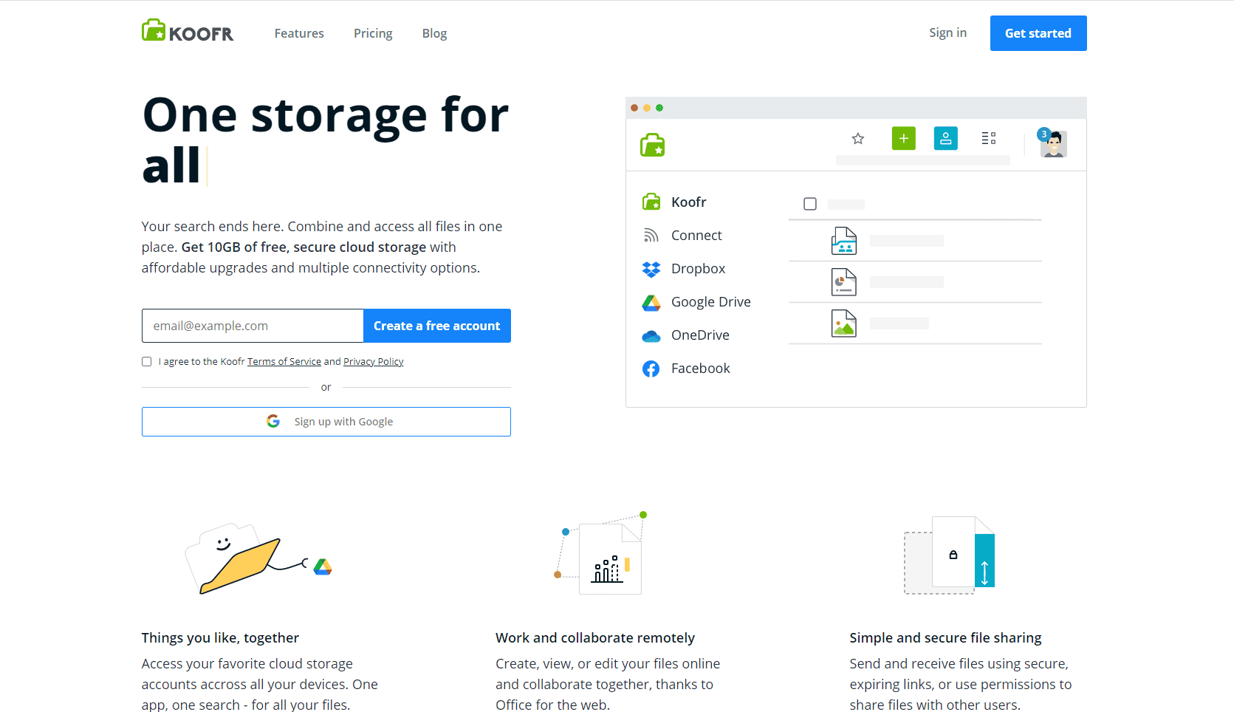Click Simple and secure file sharing heading
The width and height of the screenshot is (1234, 712).
(x=945, y=637)
